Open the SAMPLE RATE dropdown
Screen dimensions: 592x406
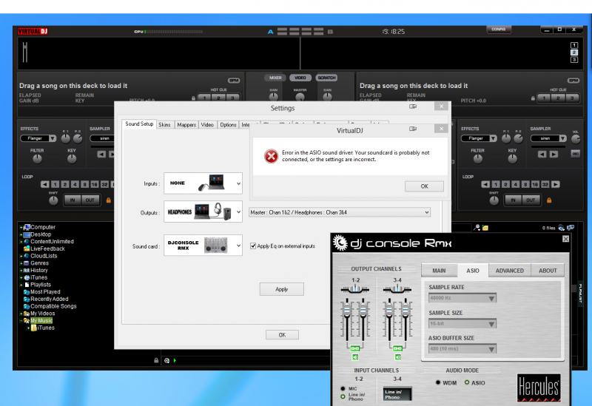[x=462, y=298]
